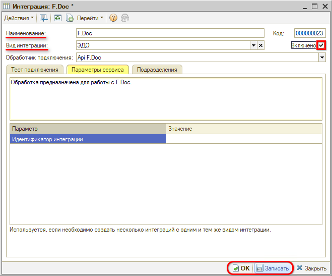332x276 pixels.
Task: Open help with the question mark icon
Action: pos(113,18)
